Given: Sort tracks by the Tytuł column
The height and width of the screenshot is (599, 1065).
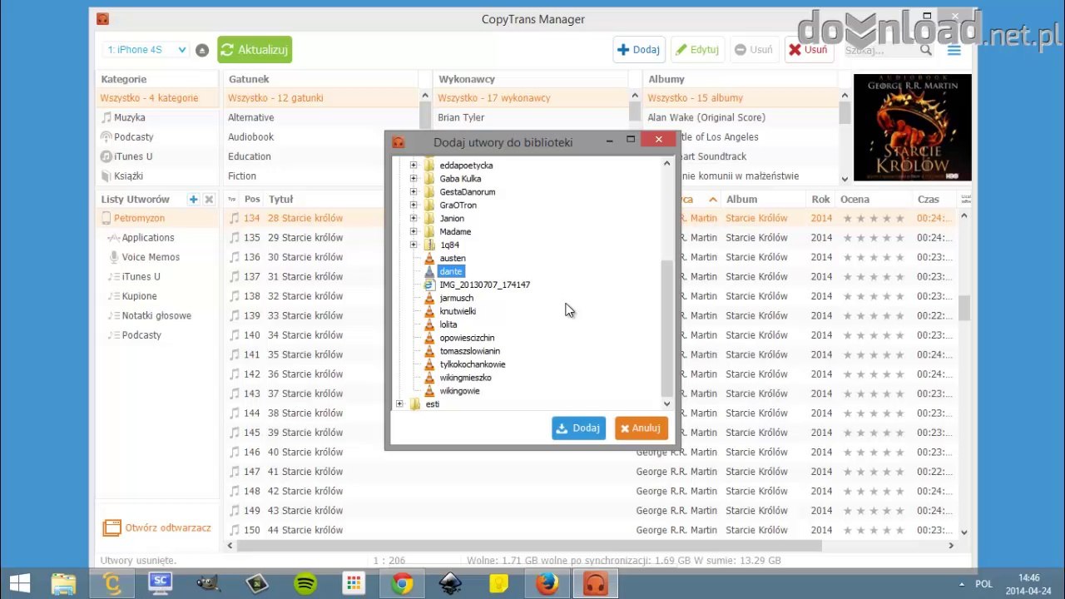Looking at the screenshot, I should 280,200.
